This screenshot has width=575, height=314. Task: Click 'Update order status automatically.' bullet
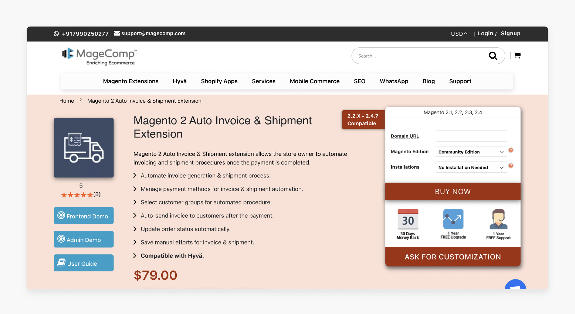[185, 229]
